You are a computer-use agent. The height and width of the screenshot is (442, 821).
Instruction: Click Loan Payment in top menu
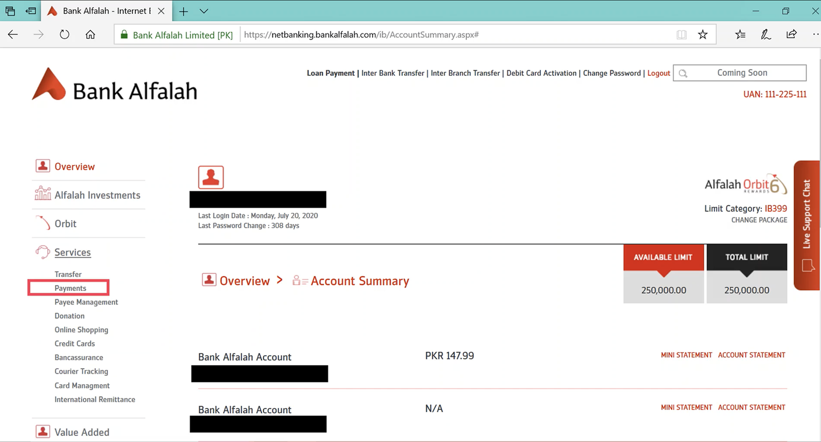click(330, 73)
